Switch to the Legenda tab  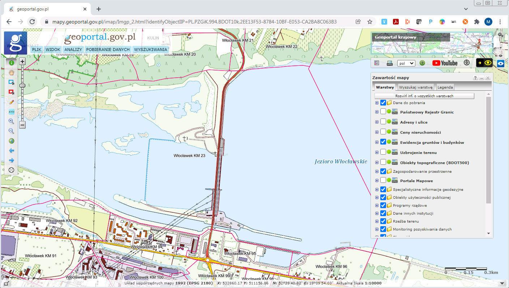coord(445,87)
